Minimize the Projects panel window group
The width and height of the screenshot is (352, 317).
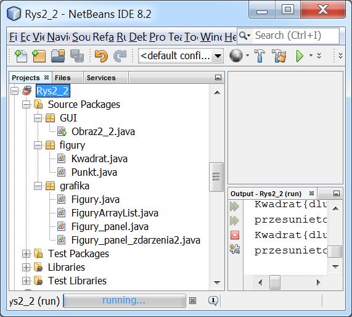pos(218,78)
